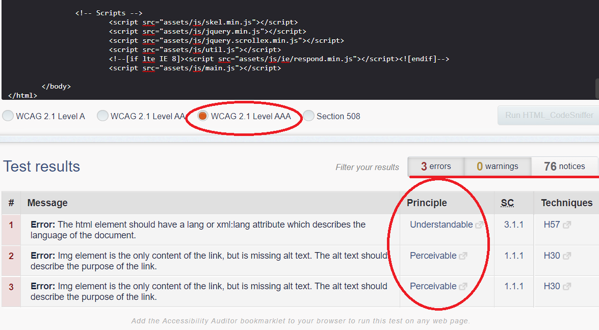Viewport: 599px width, 330px height.
Task: Select the Section 508 standard
Action: point(309,116)
